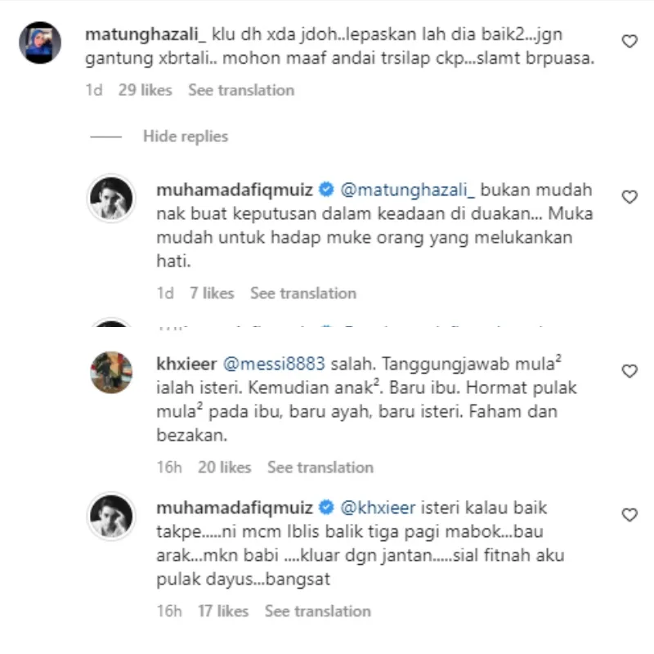Like muhamadafiqmuiz's reply about keputusan

tap(629, 197)
